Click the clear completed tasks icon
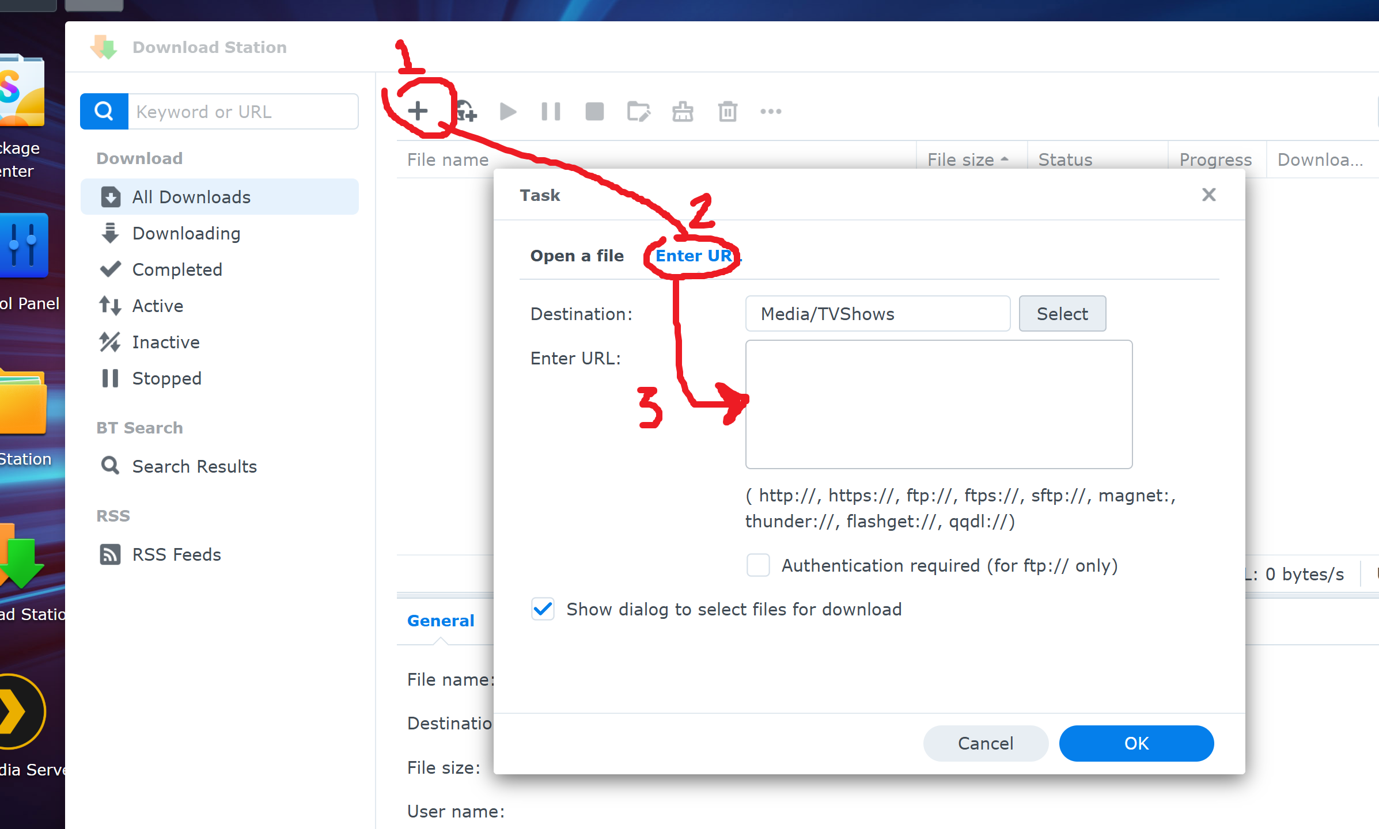Viewport: 1379px width, 829px height. click(683, 111)
